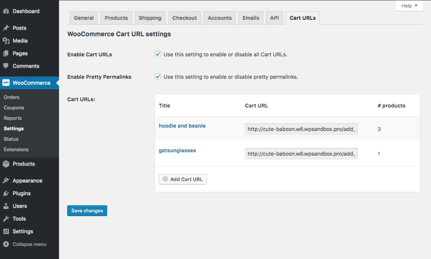Click the Plugins plug icon
Screen dimensions: 431x259
click(x=6, y=193)
